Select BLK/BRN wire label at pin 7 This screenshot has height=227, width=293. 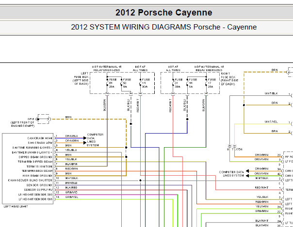(x=71, y=164)
